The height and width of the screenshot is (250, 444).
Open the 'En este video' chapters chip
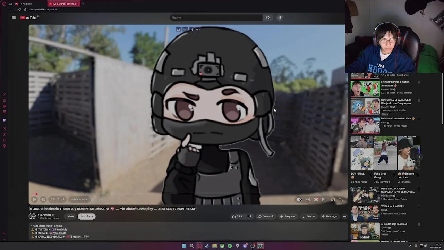click(79, 199)
